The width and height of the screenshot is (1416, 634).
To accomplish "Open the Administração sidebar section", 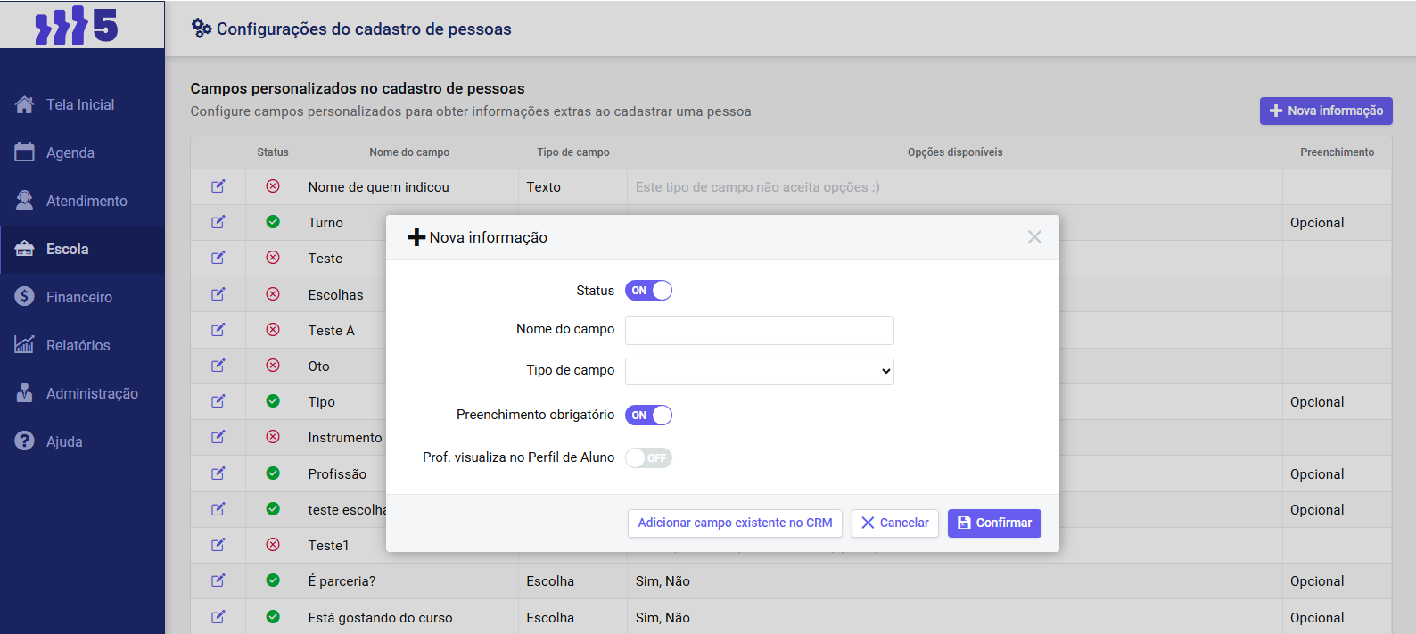I will pos(92,393).
